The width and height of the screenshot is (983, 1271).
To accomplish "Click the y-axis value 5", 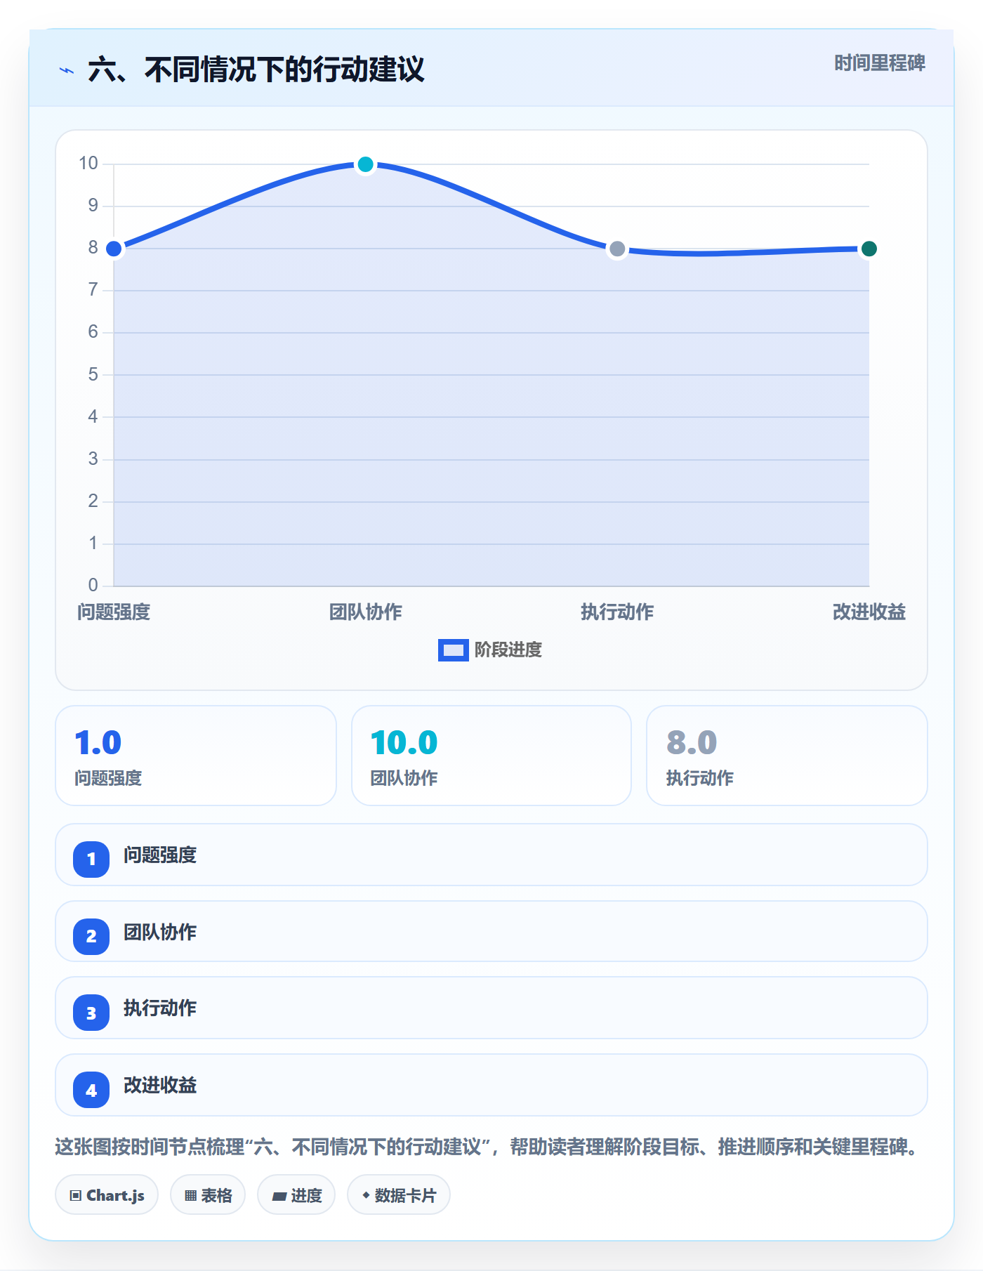I will click(x=93, y=374).
